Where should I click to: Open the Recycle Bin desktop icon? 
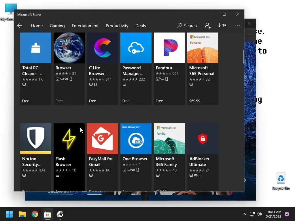click(281, 181)
